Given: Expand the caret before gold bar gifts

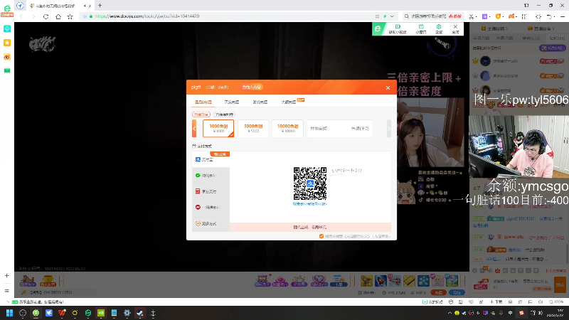Looking at the screenshot, I should tap(352, 281).
